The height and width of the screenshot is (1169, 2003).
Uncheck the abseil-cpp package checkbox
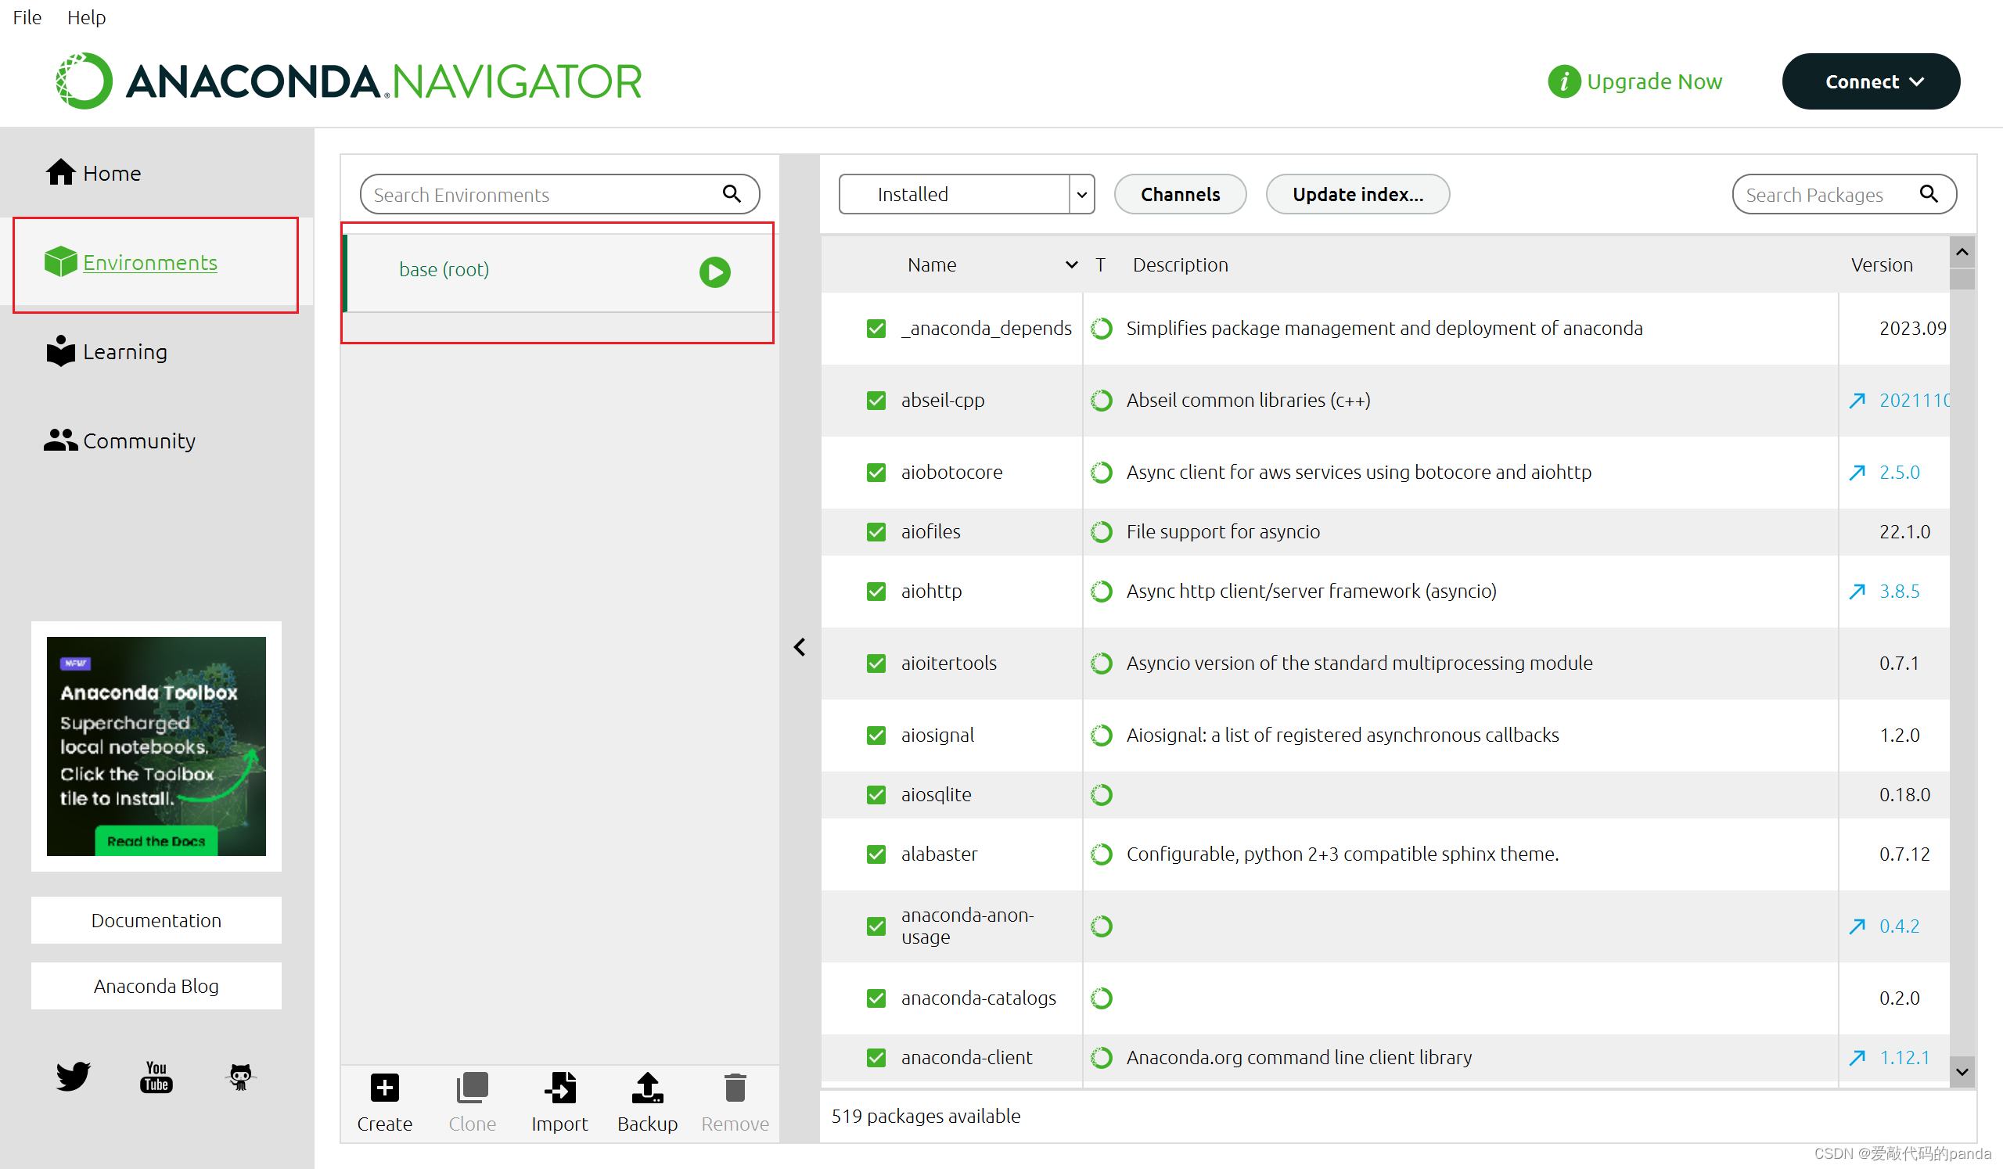click(876, 401)
